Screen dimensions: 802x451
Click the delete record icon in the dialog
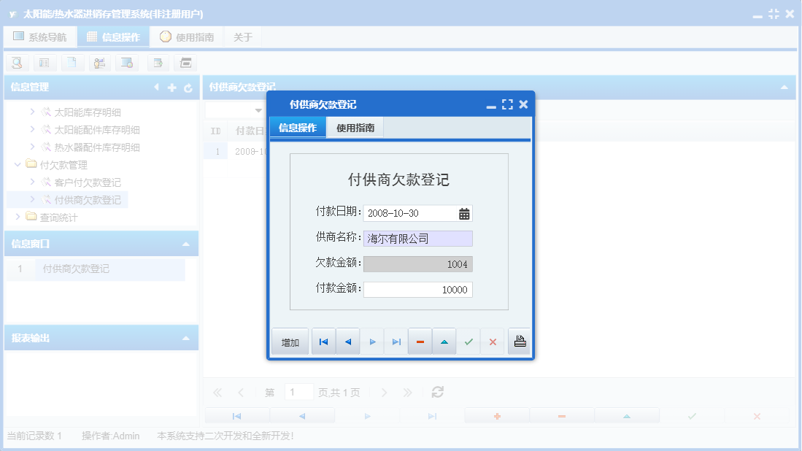[420, 341]
